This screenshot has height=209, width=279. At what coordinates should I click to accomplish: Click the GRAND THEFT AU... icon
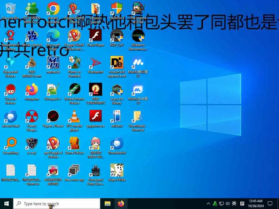[x=96, y=143]
